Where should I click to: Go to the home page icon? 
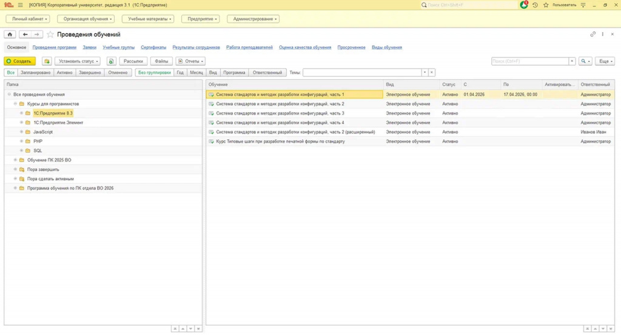click(x=10, y=35)
